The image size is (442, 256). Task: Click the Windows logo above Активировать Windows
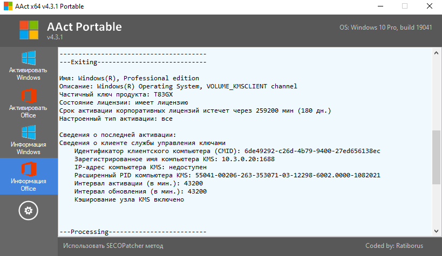[x=29, y=58]
